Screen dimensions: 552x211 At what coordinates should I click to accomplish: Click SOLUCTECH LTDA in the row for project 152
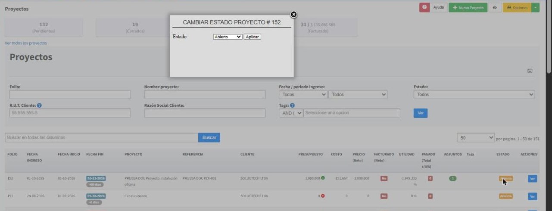254,178
